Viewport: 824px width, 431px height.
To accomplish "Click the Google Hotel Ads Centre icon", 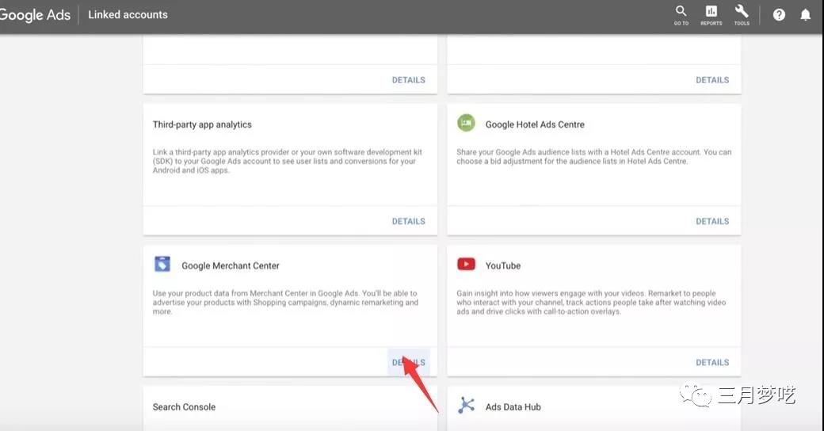I will click(x=466, y=123).
